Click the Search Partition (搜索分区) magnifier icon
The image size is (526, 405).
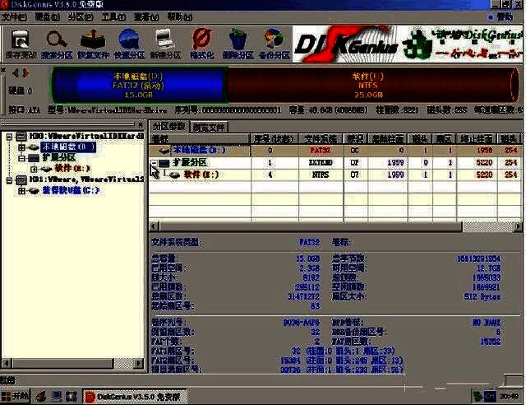coord(56,43)
